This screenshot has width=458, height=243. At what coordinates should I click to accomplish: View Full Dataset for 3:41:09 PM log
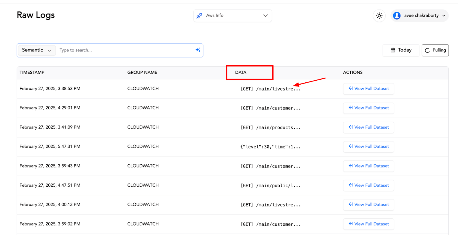click(369, 127)
